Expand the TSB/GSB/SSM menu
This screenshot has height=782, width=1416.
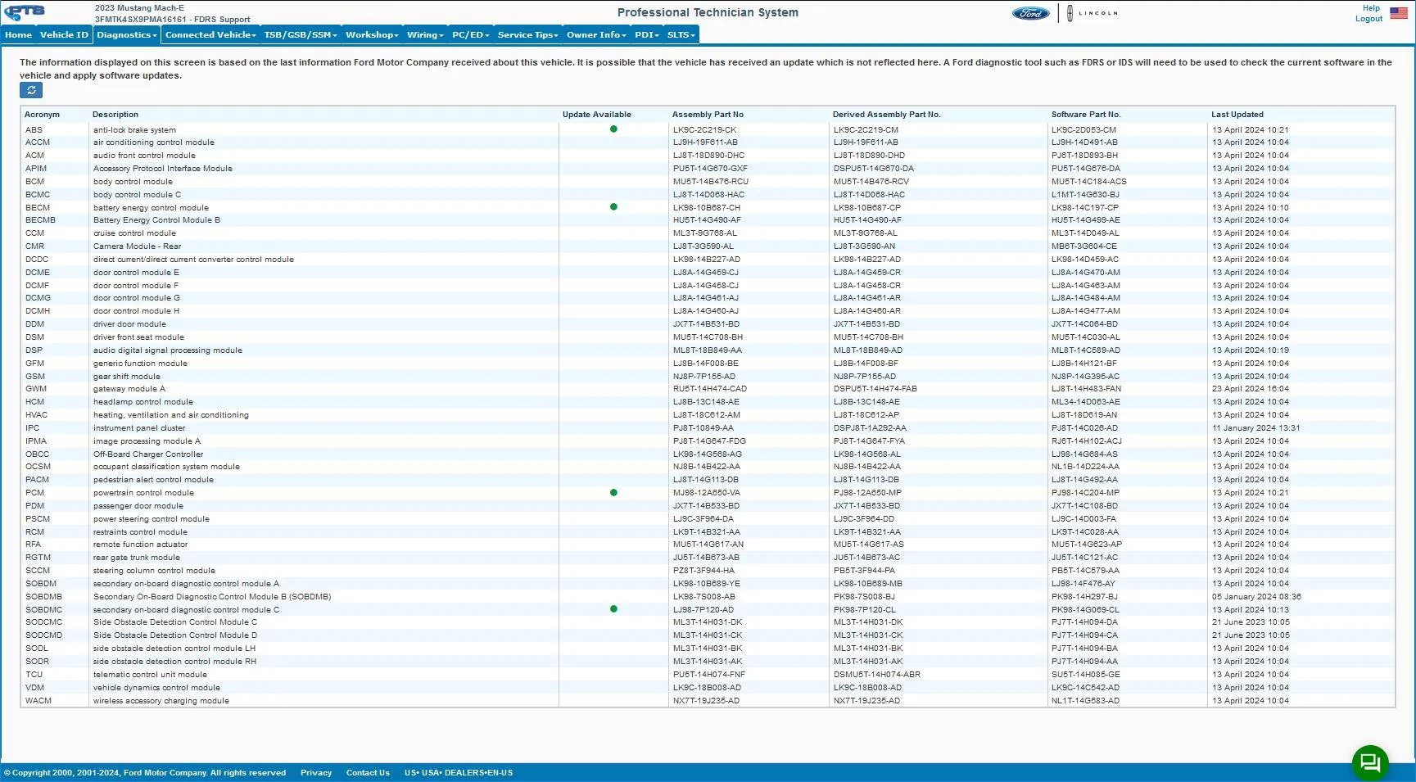[x=301, y=35]
